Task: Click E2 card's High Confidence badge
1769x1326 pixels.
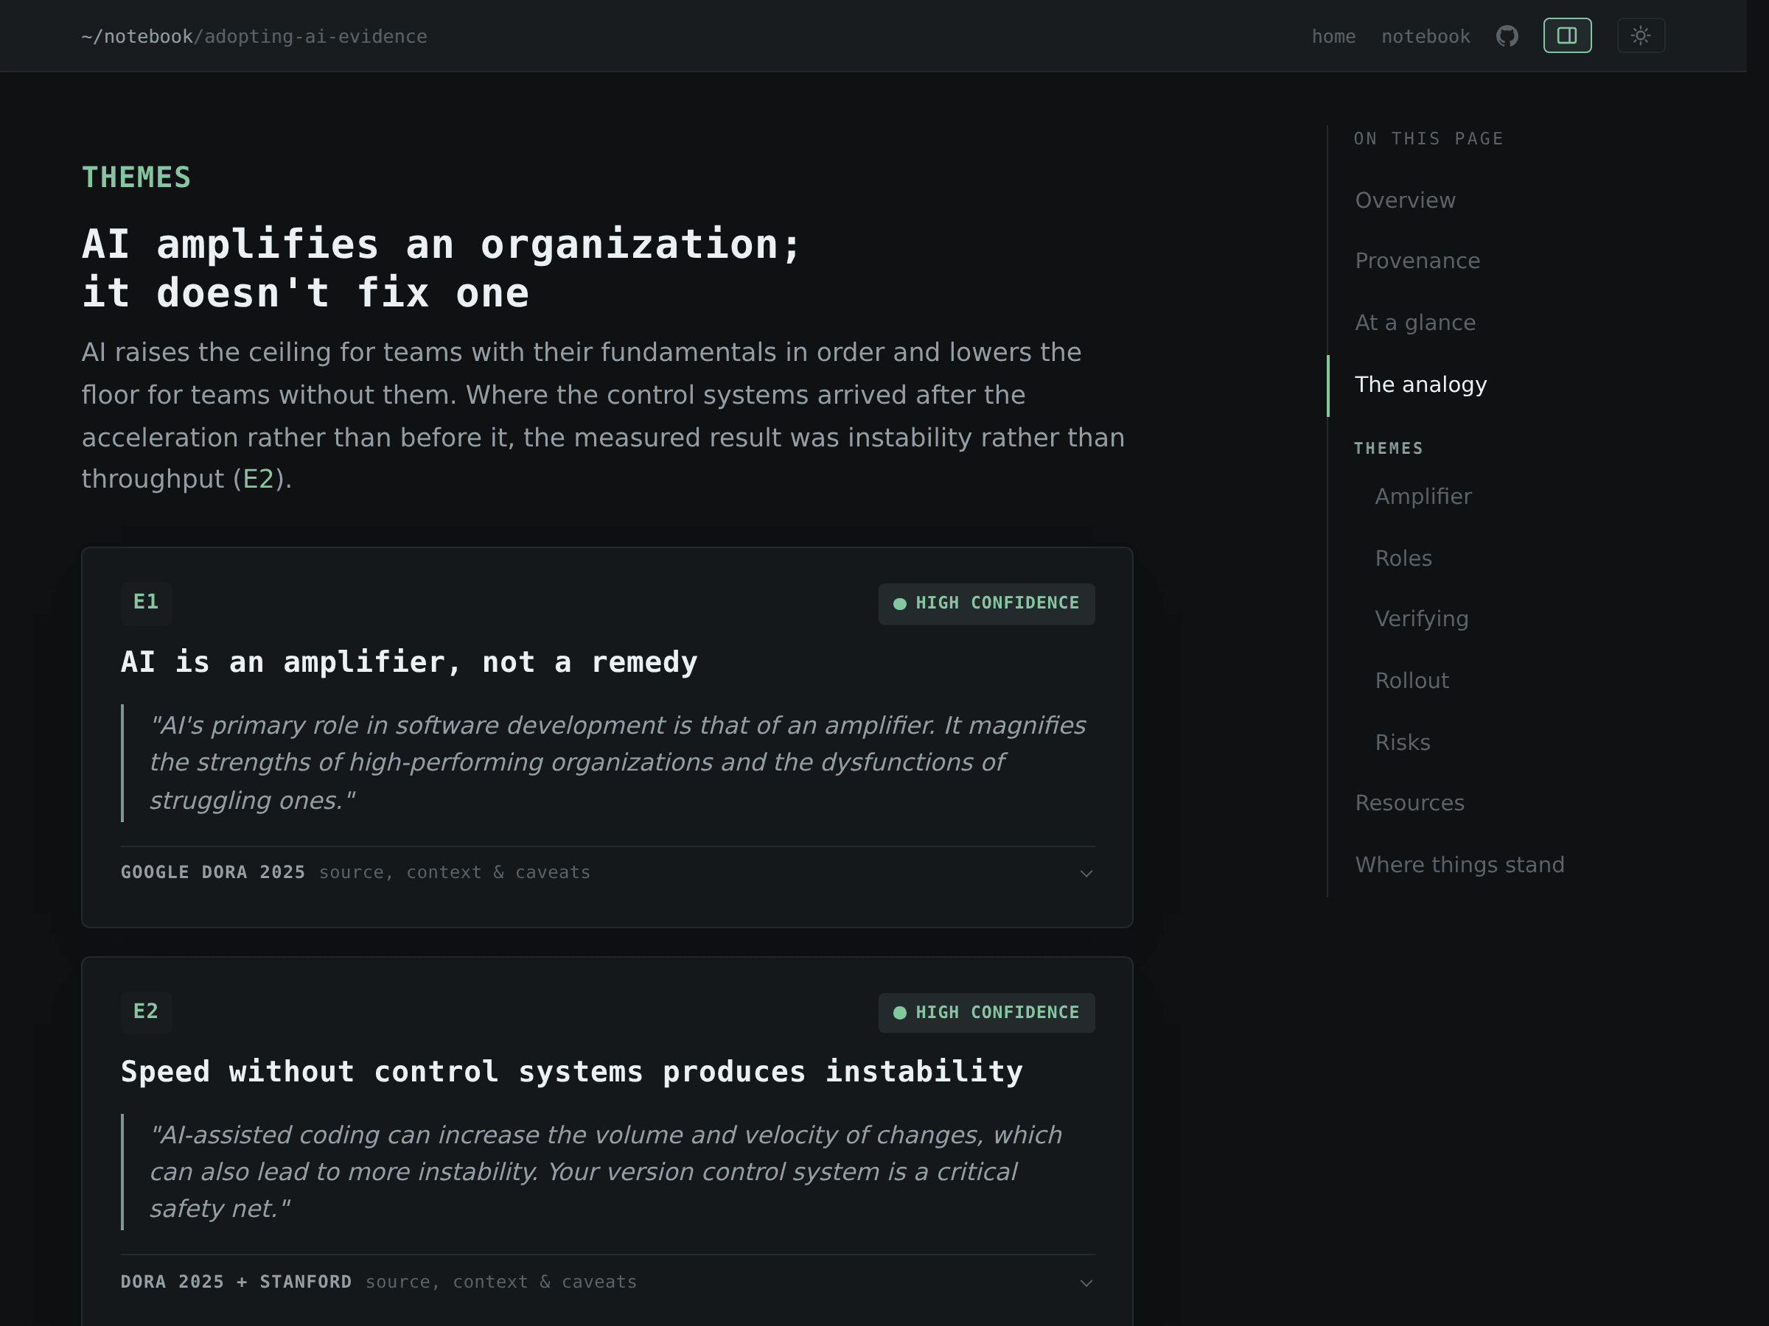Action: [x=986, y=1013]
